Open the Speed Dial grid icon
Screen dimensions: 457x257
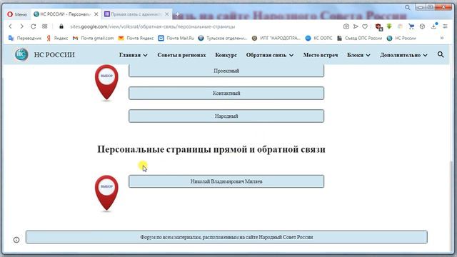coord(44,26)
